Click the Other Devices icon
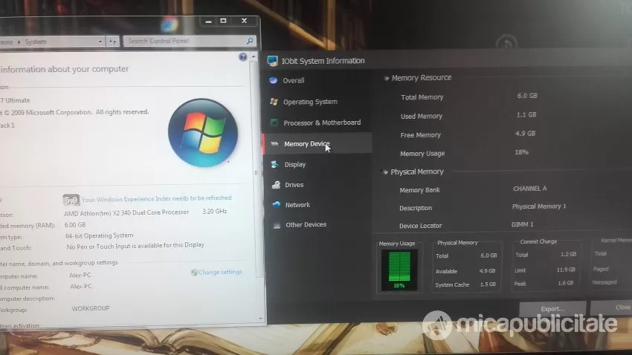 pyautogui.click(x=277, y=224)
